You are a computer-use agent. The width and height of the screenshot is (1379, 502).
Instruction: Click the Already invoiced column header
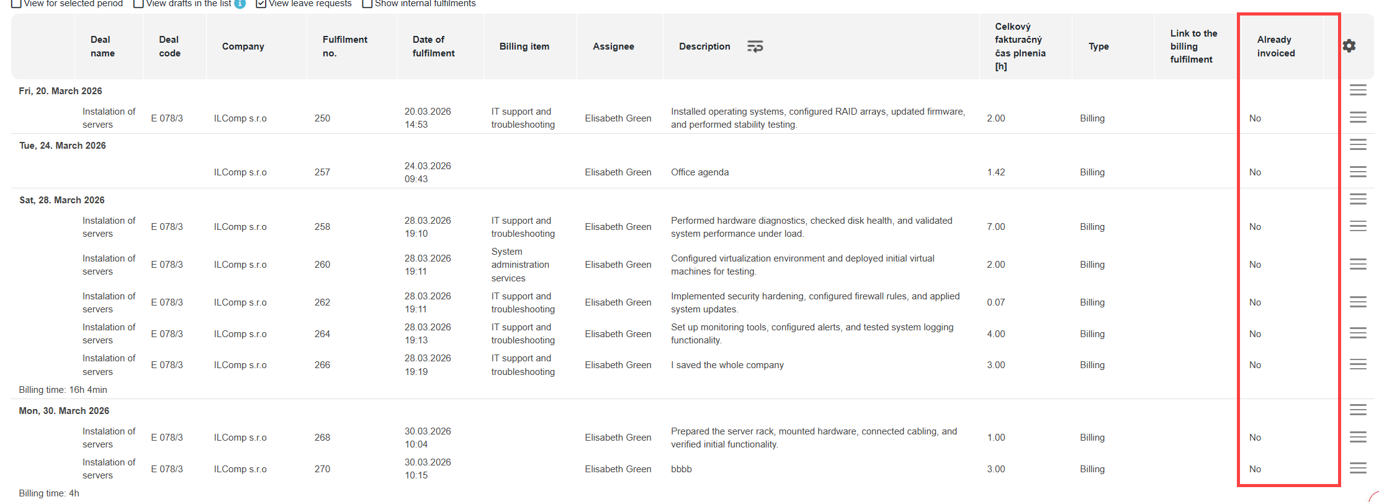1276,46
